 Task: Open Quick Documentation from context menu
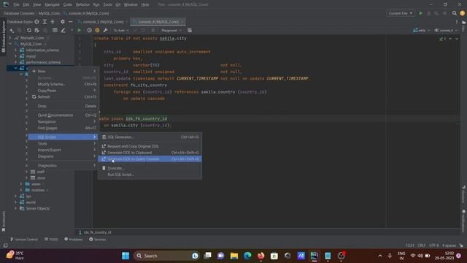(63, 115)
